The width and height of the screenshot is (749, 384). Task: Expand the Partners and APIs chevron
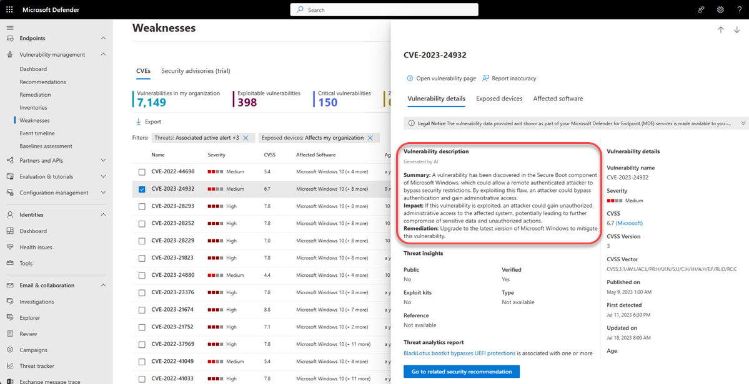103,161
